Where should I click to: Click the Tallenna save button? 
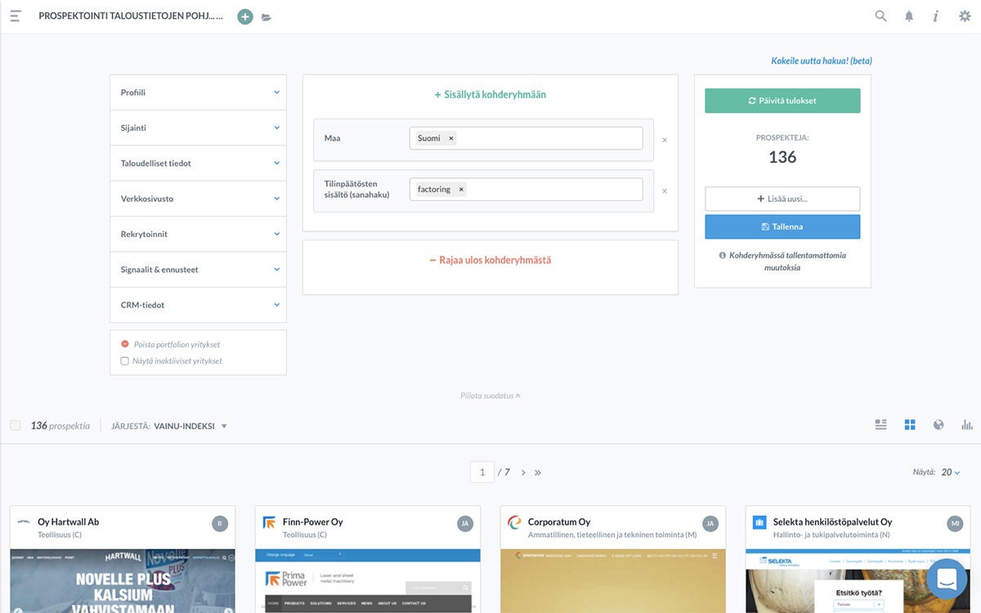click(782, 226)
